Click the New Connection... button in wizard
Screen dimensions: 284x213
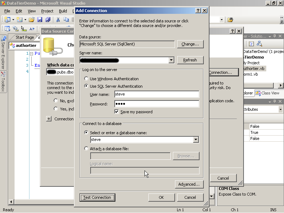point(224,72)
